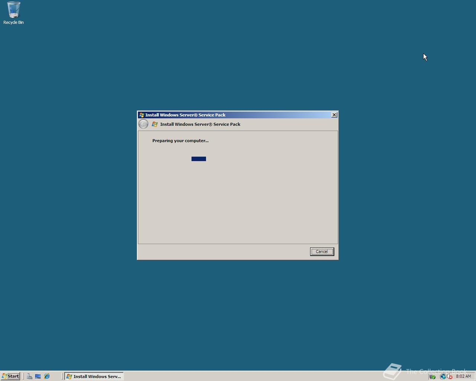Click the Windows flag icon beside installer heading
Image resolution: width=476 pixels, height=381 pixels.
tap(155, 124)
